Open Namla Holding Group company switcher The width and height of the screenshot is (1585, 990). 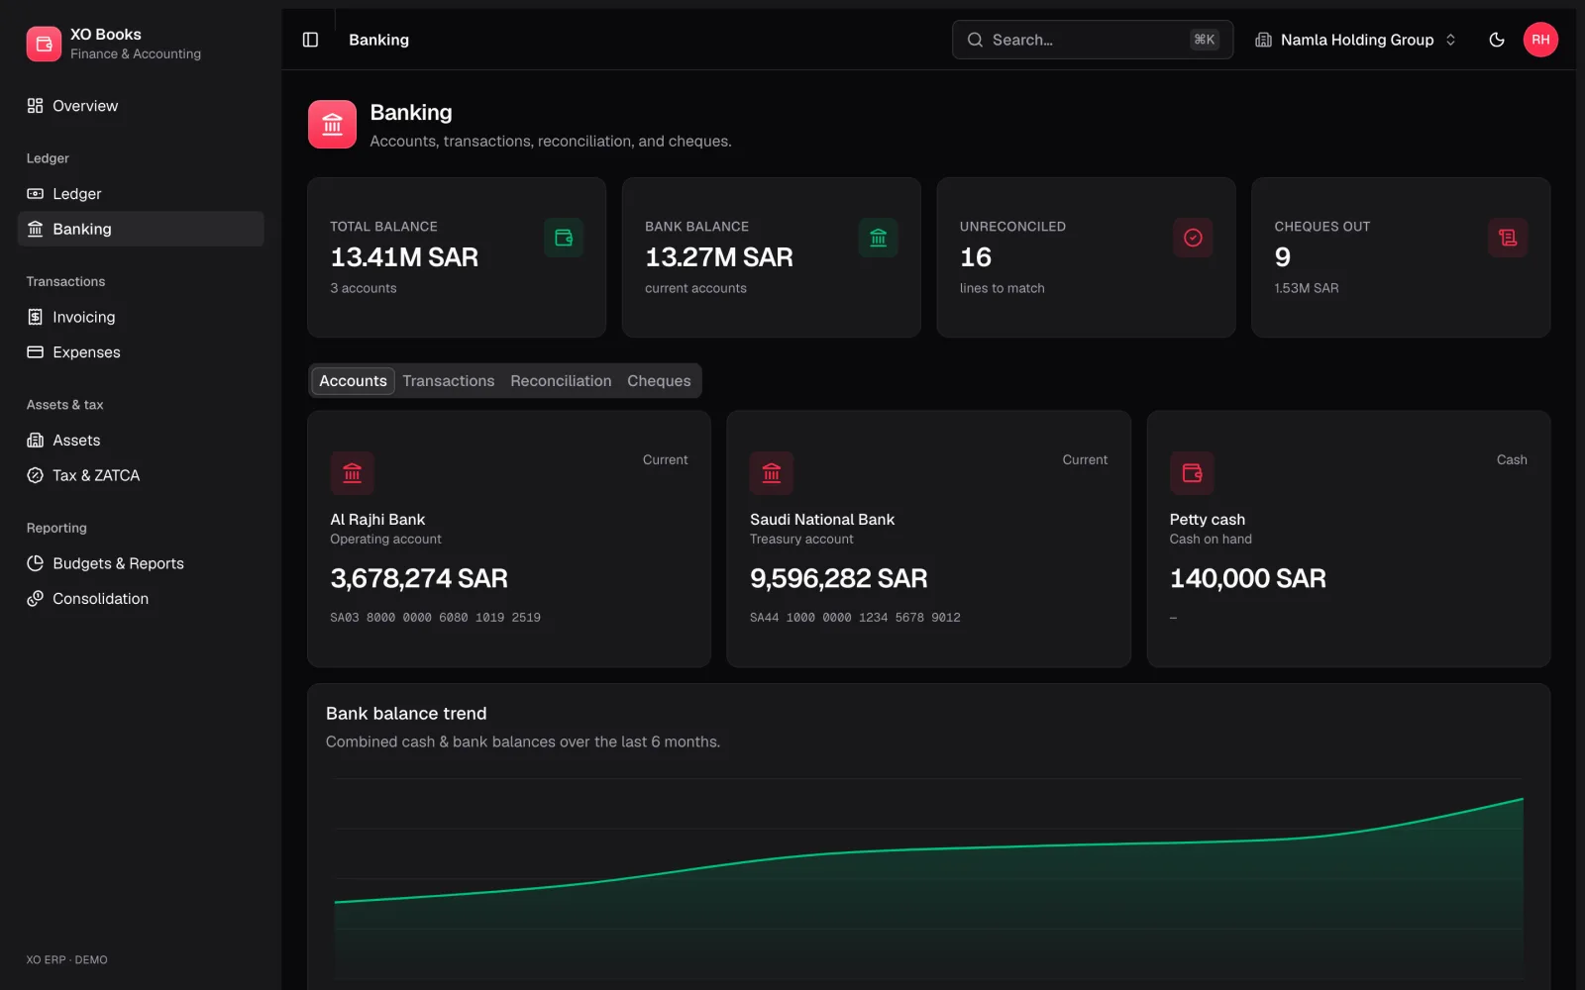point(1356,40)
